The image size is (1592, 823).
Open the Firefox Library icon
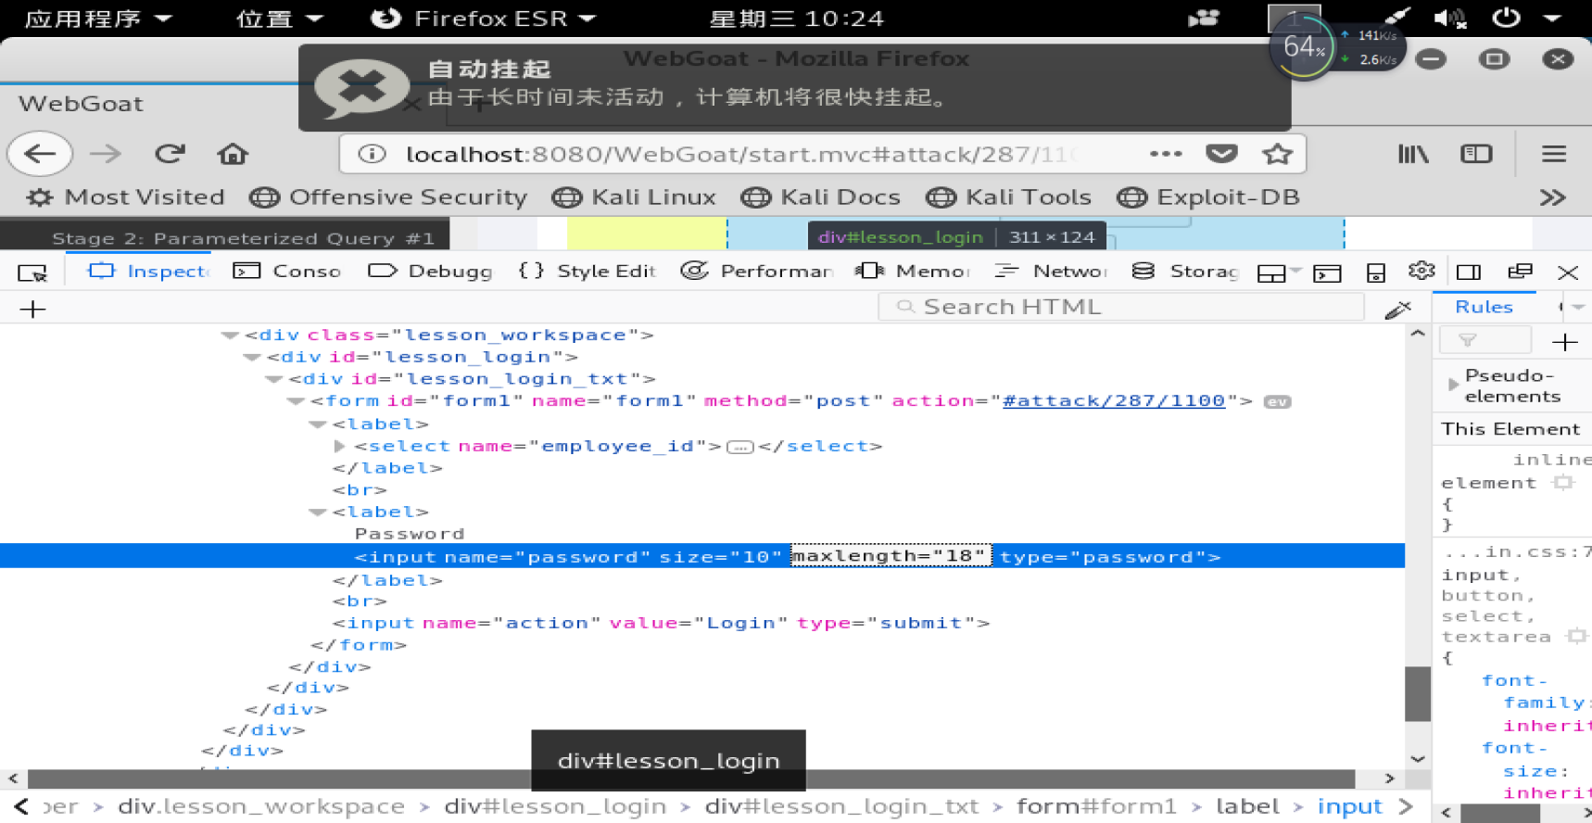pyautogui.click(x=1413, y=154)
